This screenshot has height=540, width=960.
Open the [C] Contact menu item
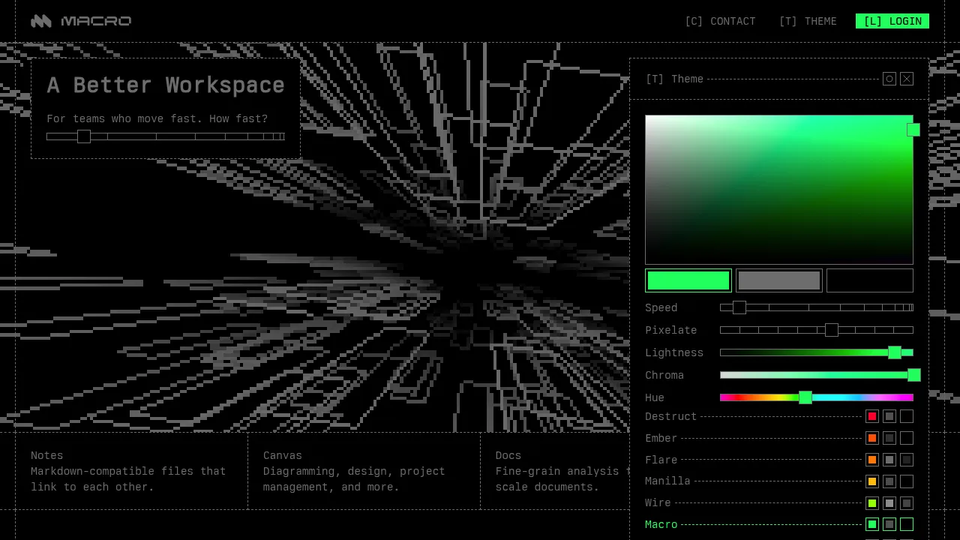coord(720,21)
